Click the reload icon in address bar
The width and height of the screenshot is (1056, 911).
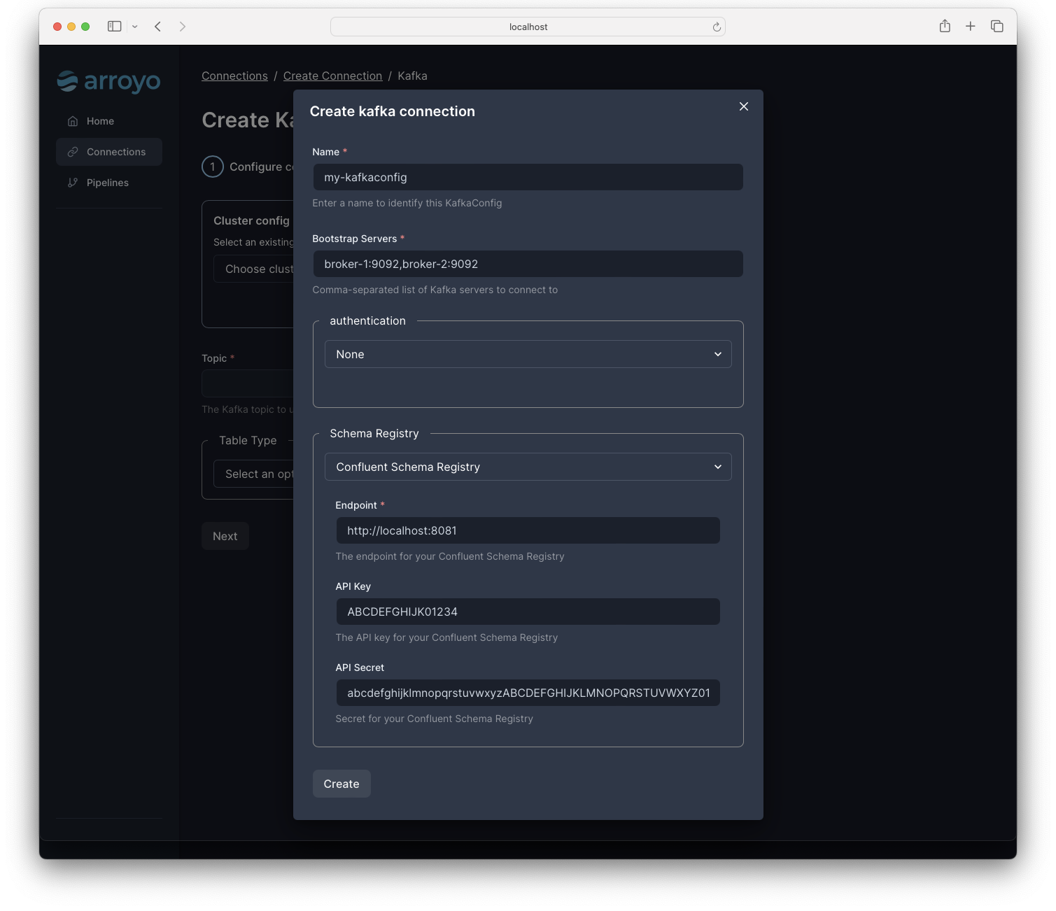click(x=716, y=27)
